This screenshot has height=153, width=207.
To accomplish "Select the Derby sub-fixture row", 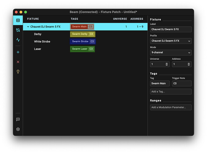I will click(x=38, y=34).
